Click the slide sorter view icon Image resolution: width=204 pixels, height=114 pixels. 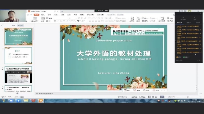coord(153,97)
